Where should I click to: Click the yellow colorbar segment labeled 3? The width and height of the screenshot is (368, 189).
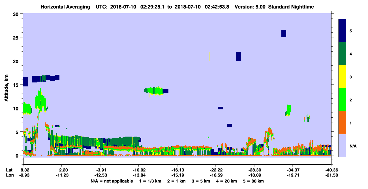[x=342, y=77]
